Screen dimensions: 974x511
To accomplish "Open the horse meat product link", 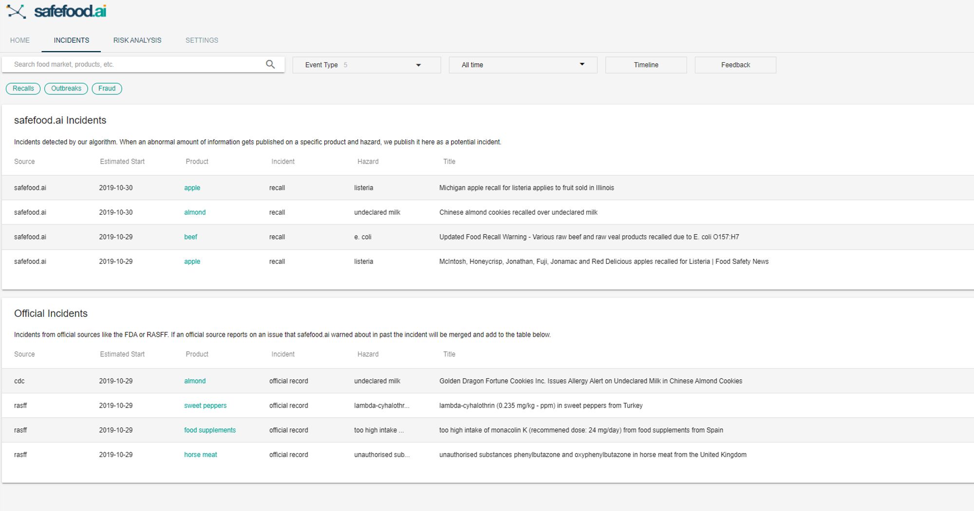I will (201, 455).
